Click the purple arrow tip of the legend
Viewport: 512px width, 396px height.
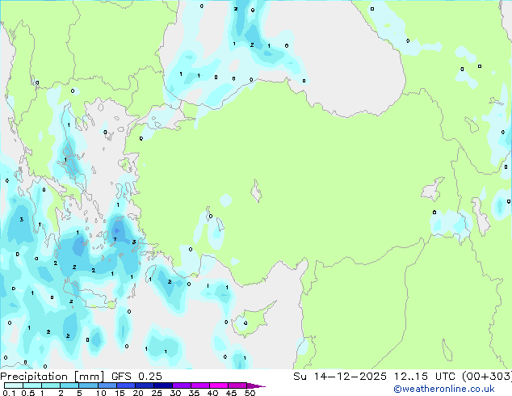256,385
